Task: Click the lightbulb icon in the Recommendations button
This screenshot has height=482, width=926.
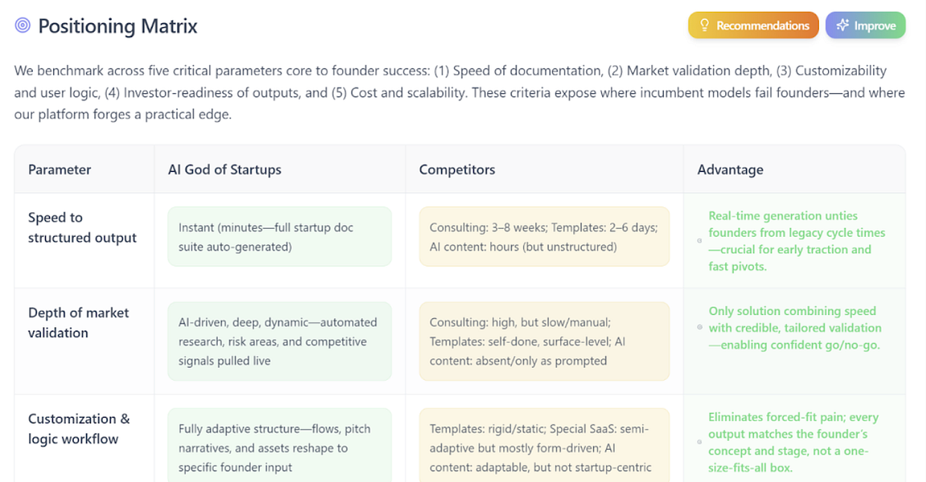Action: pyautogui.click(x=704, y=25)
